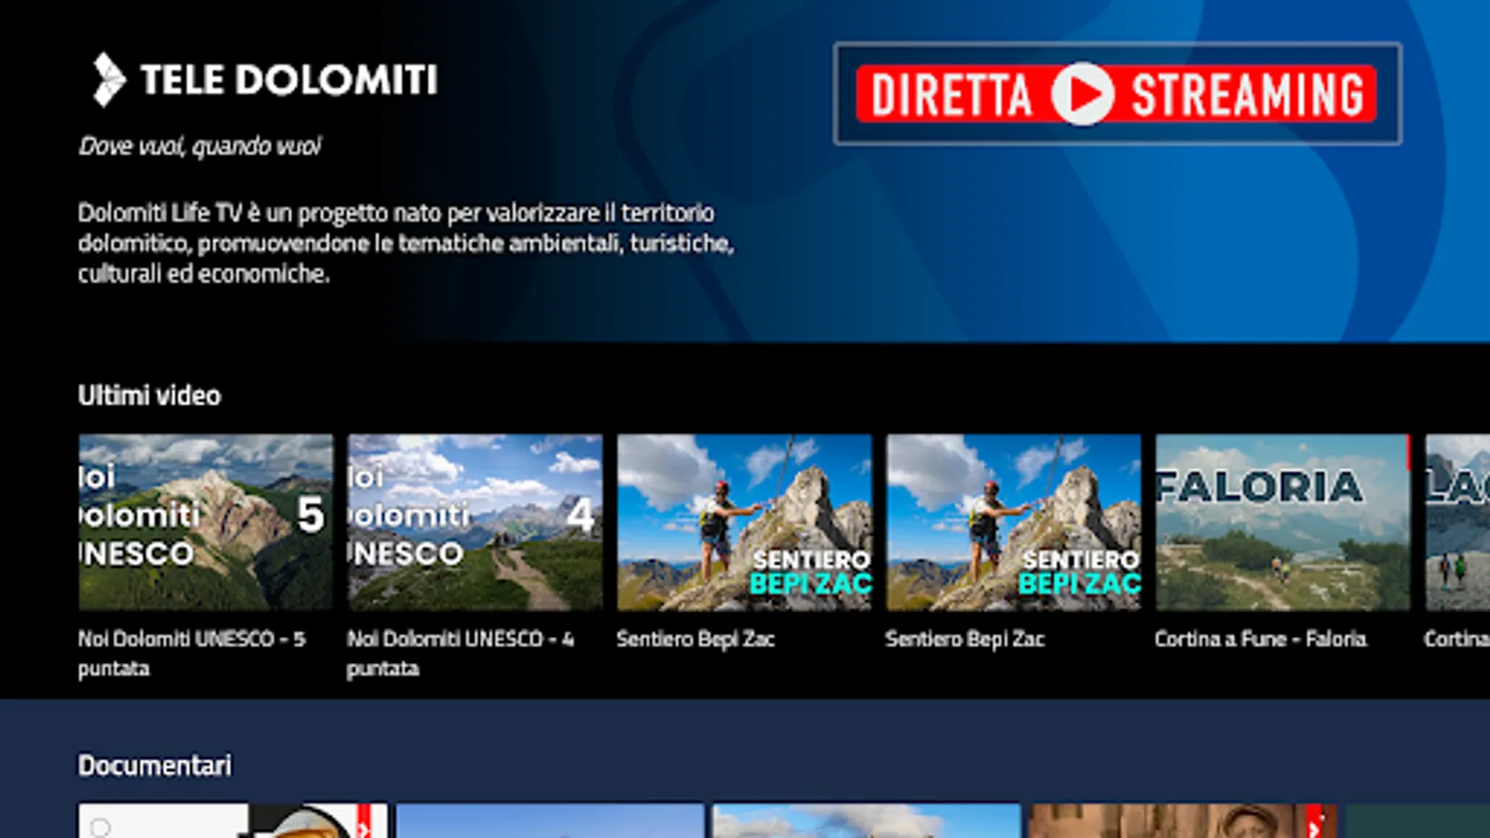Image resolution: width=1490 pixels, height=838 pixels.
Task: Start the Diretta Streaming live broadcast
Action: (x=1117, y=94)
